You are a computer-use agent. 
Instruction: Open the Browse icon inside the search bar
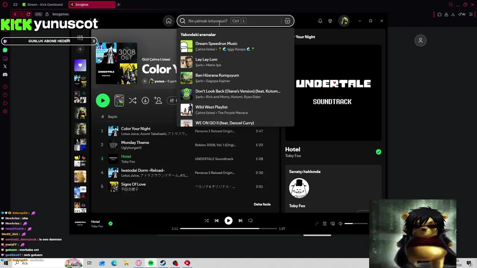pos(287,21)
